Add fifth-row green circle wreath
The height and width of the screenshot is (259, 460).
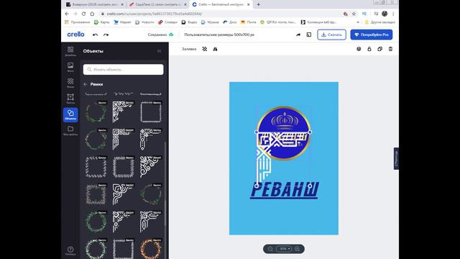[x=96, y=222]
